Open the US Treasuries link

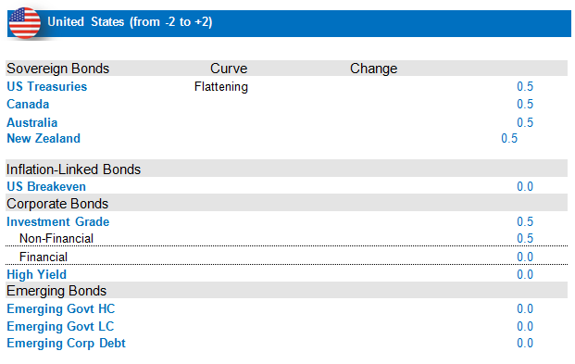pos(47,86)
